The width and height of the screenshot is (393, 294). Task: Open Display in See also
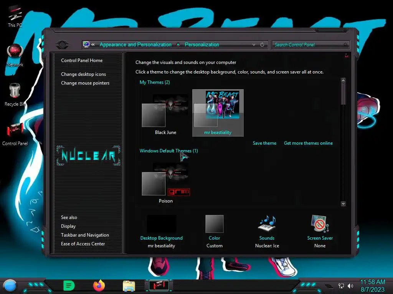pos(68,226)
